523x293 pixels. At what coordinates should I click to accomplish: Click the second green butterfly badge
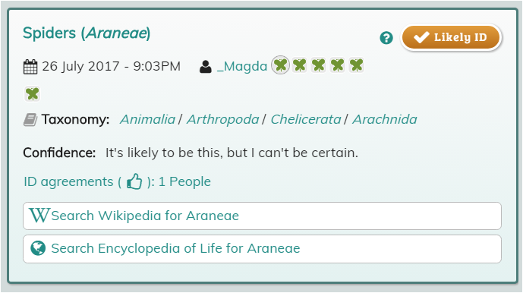[x=300, y=65]
